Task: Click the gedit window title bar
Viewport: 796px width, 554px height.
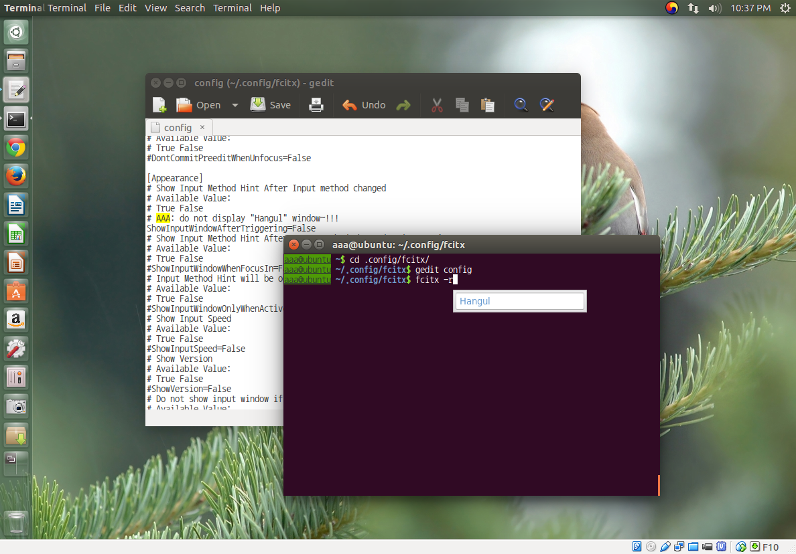Action: pyautogui.click(x=363, y=82)
